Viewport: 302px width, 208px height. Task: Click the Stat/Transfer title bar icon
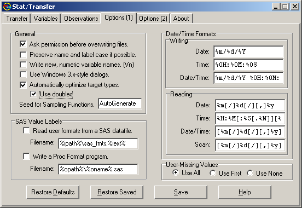(x=7, y=7)
